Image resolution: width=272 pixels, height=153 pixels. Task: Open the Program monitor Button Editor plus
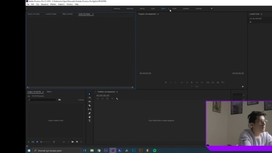(243, 87)
